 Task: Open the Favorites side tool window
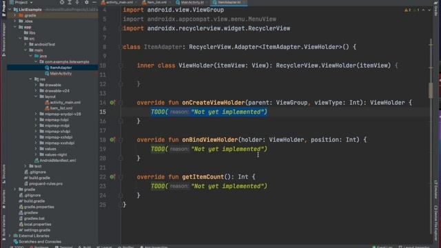(x=3, y=199)
